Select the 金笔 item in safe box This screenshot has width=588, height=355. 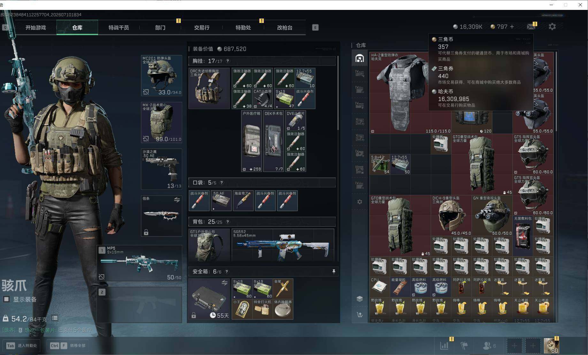pos(283,288)
